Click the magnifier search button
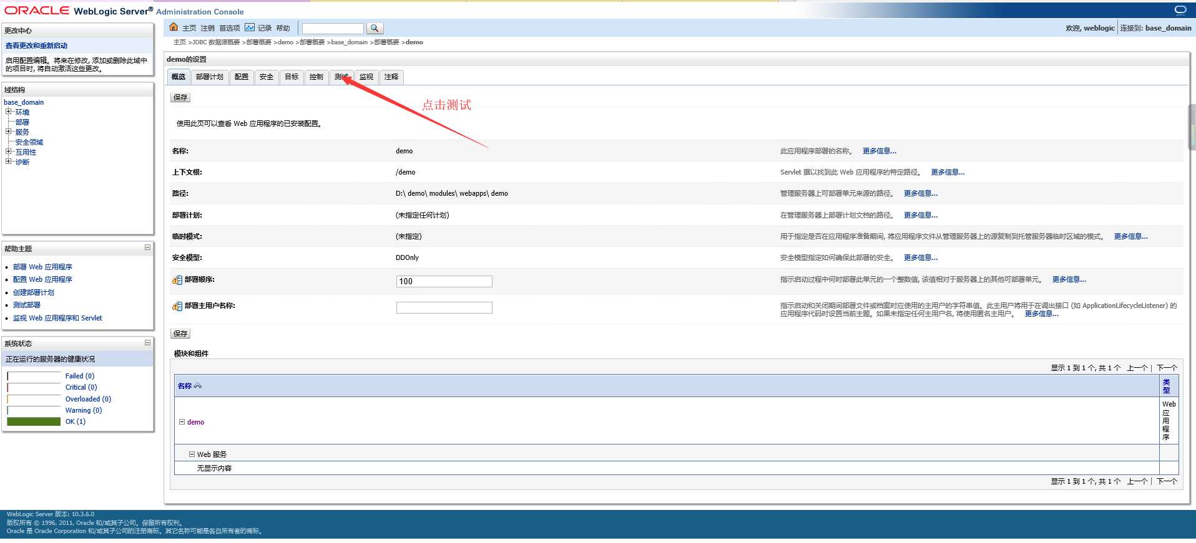Screen dimensions: 1196x543 [375, 28]
